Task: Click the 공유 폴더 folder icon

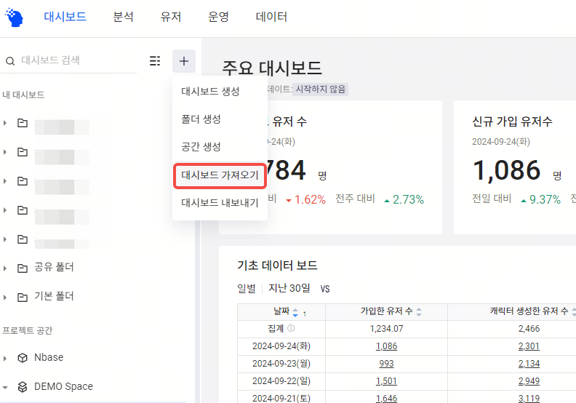Action: (23, 268)
